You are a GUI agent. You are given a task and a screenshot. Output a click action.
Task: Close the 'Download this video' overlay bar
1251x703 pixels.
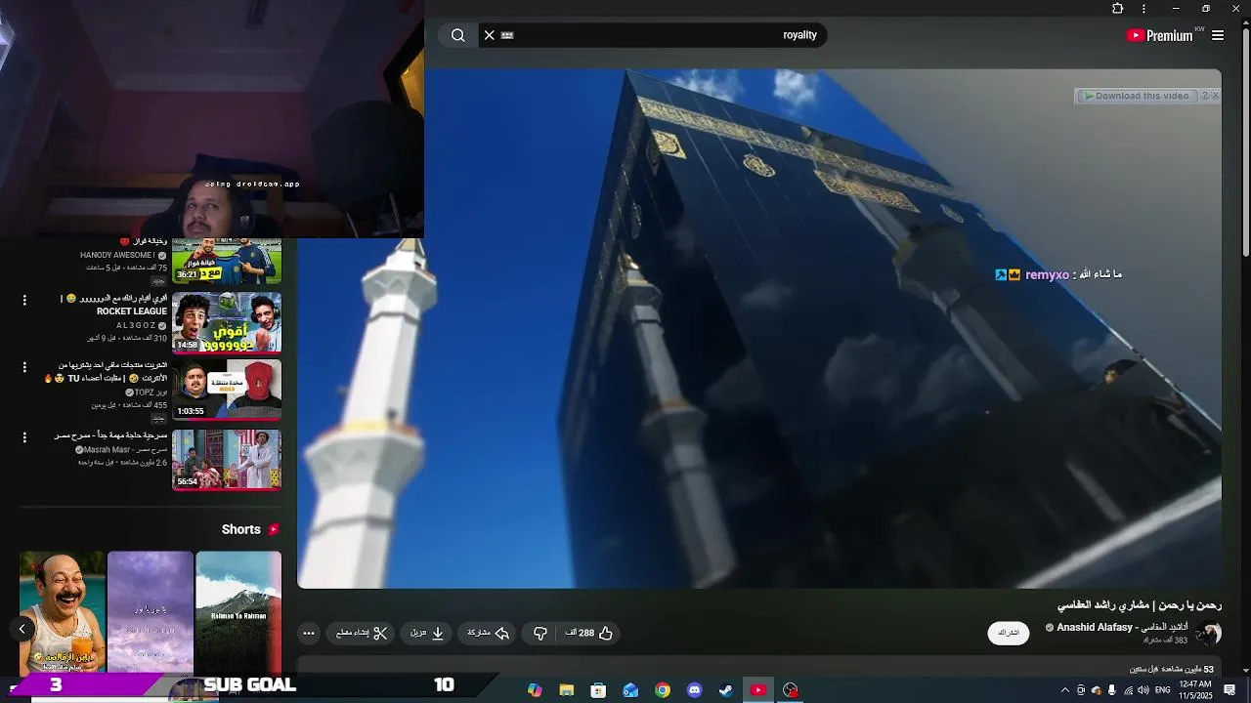click(1216, 96)
